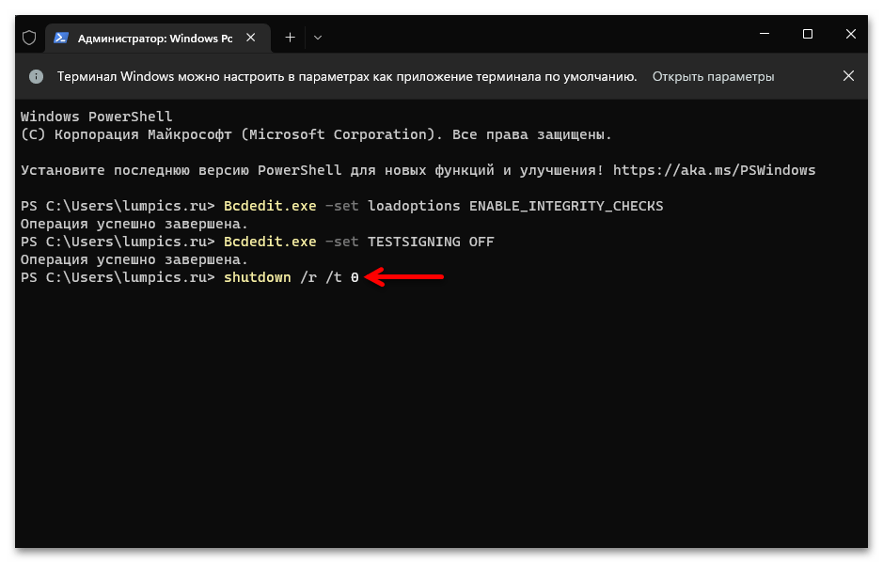Click the Корпорация Майкрософт copyright line
The width and height of the screenshot is (883, 563).
point(315,134)
